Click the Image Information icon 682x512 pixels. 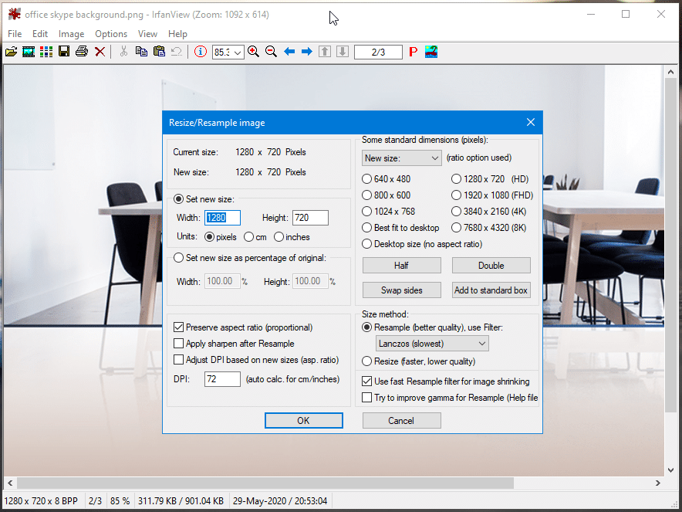click(x=201, y=52)
